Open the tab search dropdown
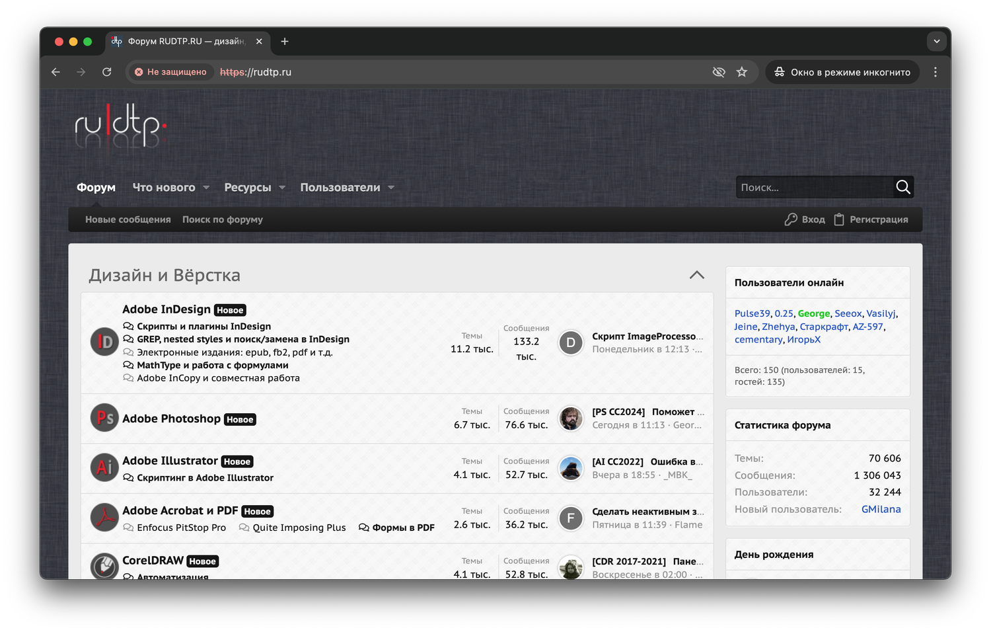The height and width of the screenshot is (632, 991). (936, 41)
